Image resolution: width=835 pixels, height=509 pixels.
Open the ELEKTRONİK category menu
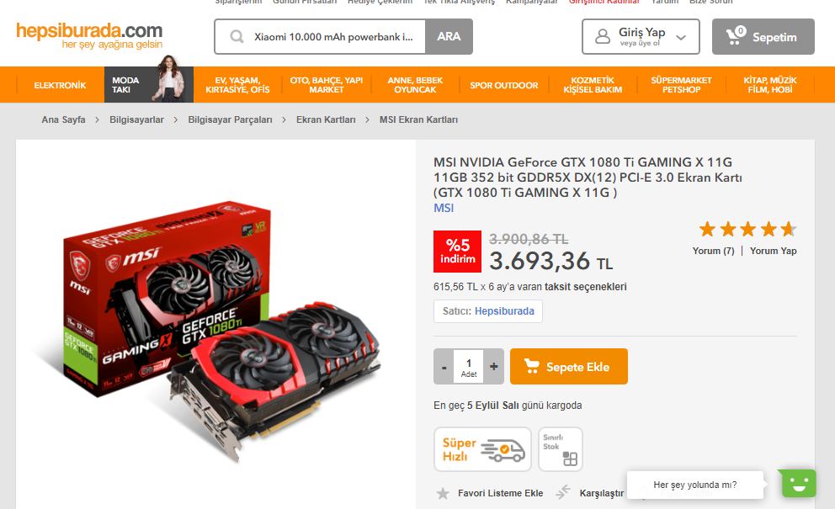[x=60, y=85]
